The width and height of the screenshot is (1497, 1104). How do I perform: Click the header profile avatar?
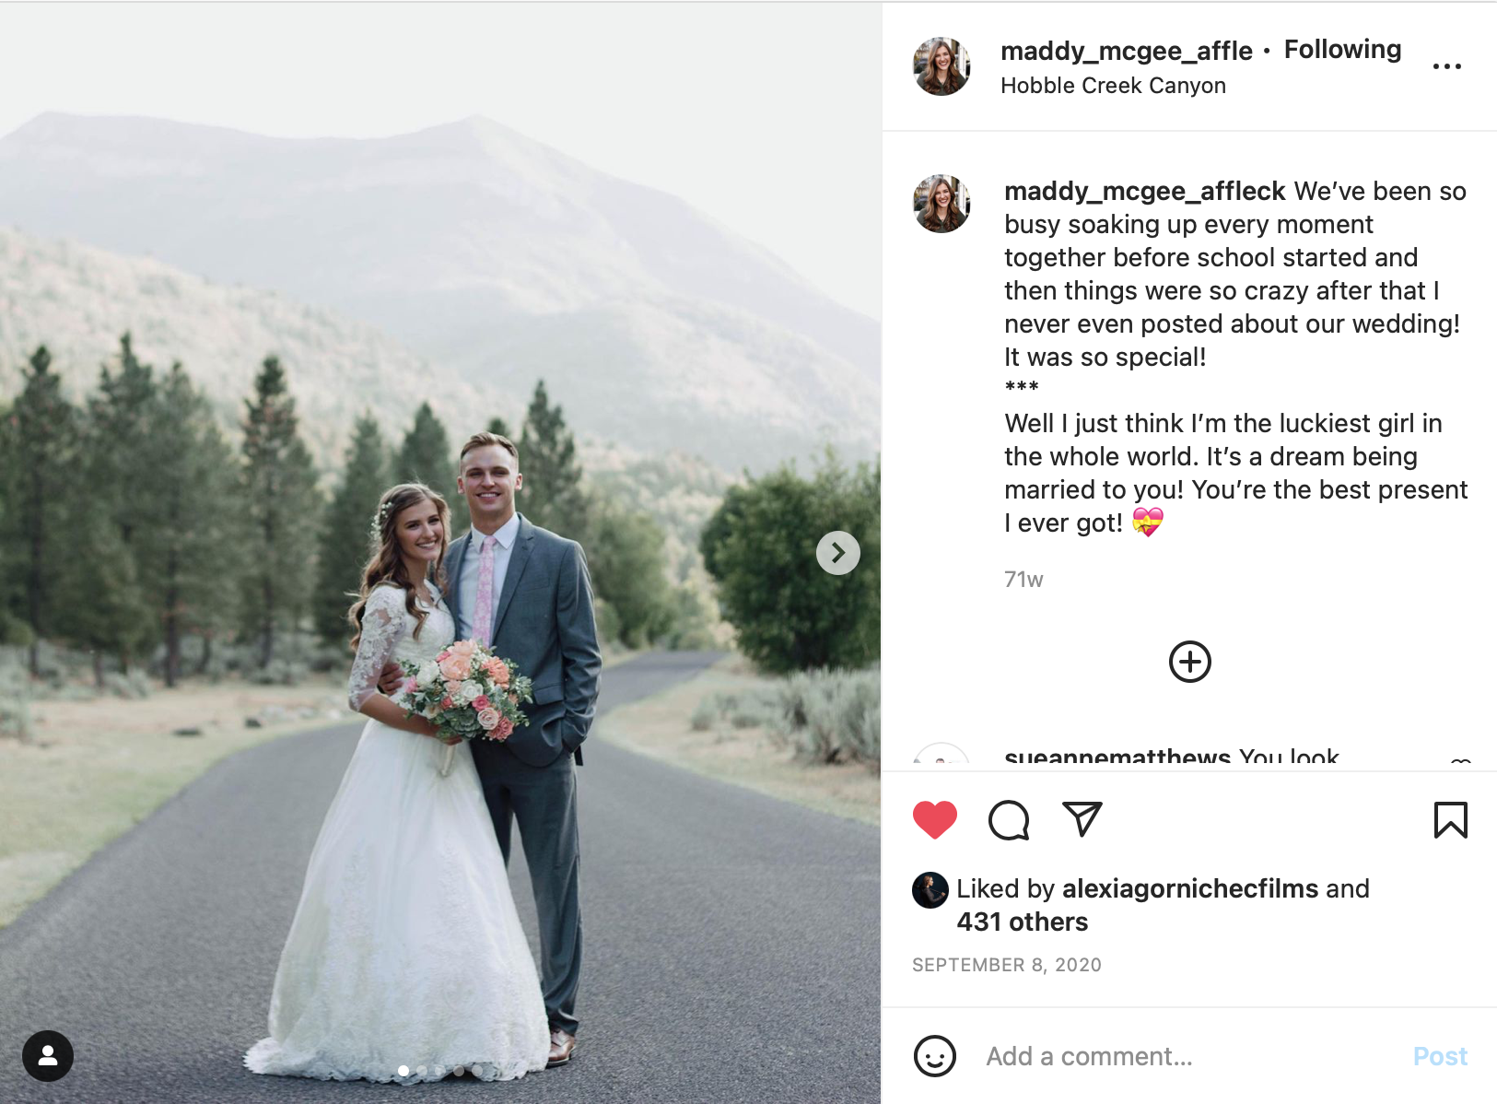tap(941, 66)
